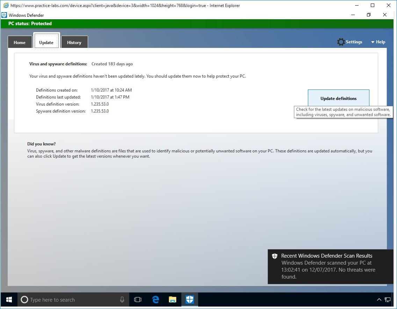Click 'Created 183 days ago' text
397x309 pixels.
[112, 64]
